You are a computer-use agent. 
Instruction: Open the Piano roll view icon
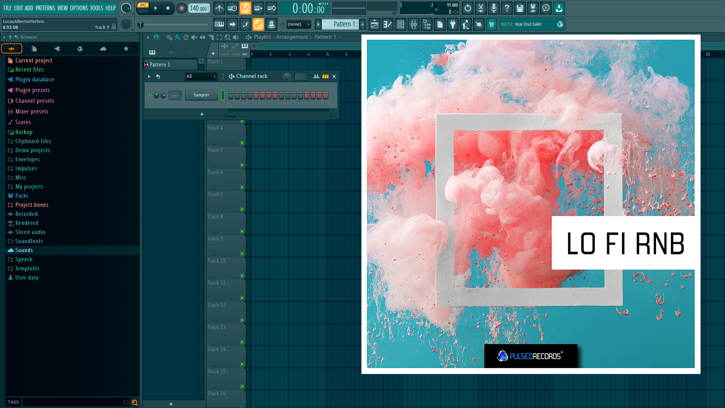point(387,24)
